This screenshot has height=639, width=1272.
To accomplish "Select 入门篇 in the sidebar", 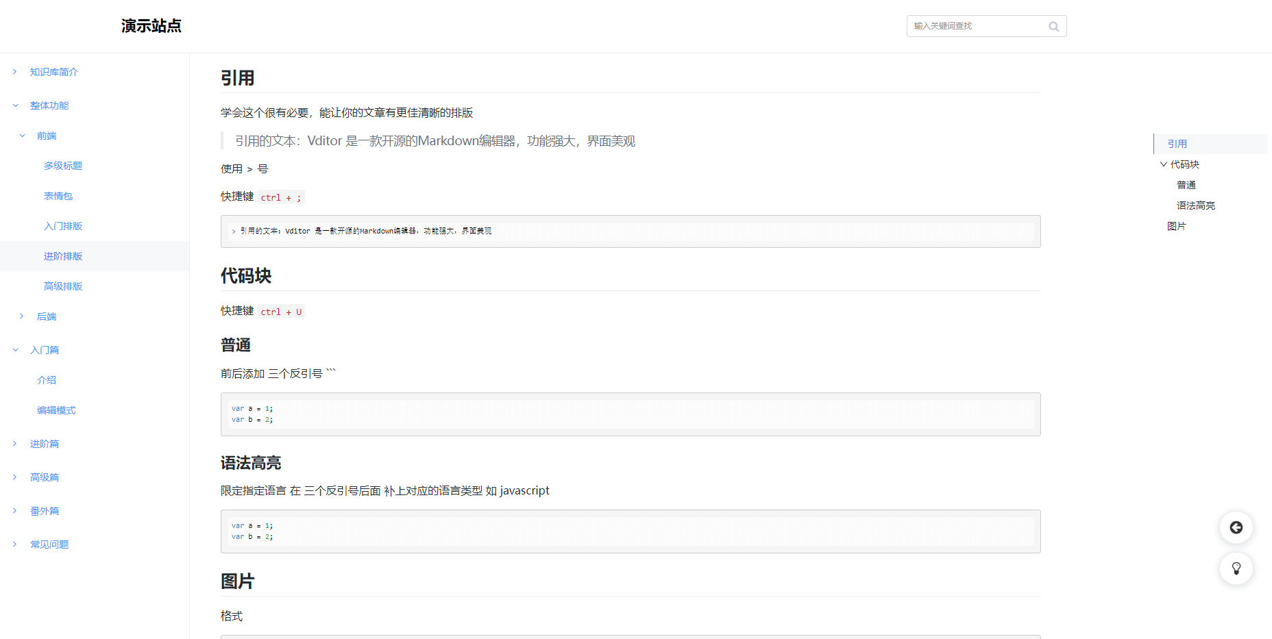I will point(45,350).
